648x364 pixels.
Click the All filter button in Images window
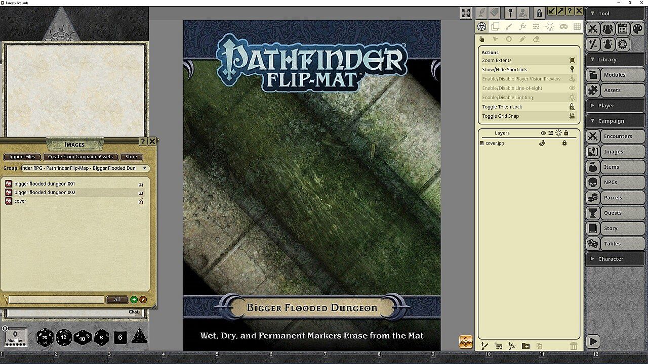(117, 300)
